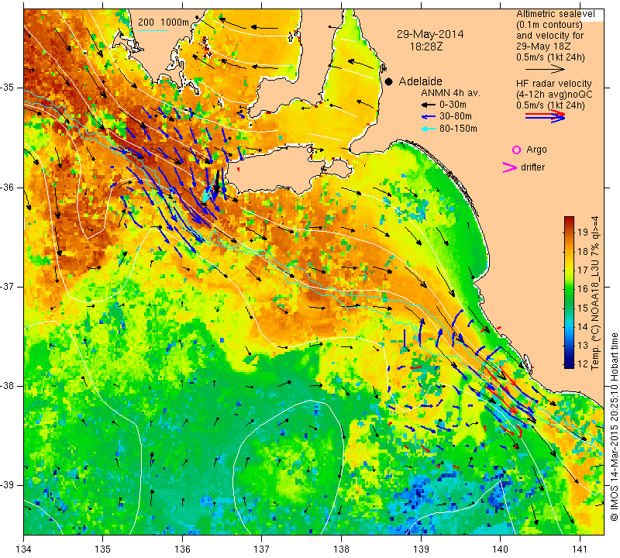Click the dark blue bottom of temperature colorbar
Viewport: 620px width, 558px height.
tap(569, 363)
